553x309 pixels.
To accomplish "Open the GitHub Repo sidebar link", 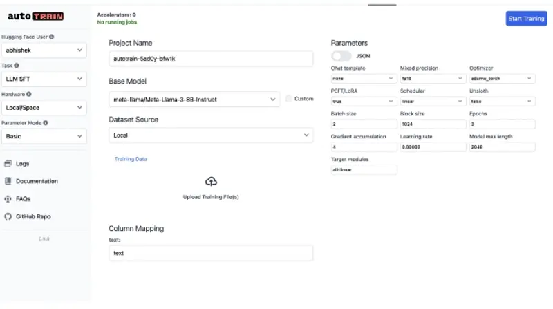I will (x=33, y=216).
